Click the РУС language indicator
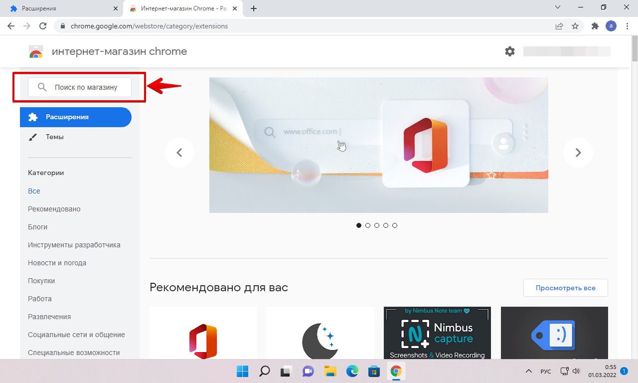Screen dimensions: 638x383 click(x=546, y=371)
